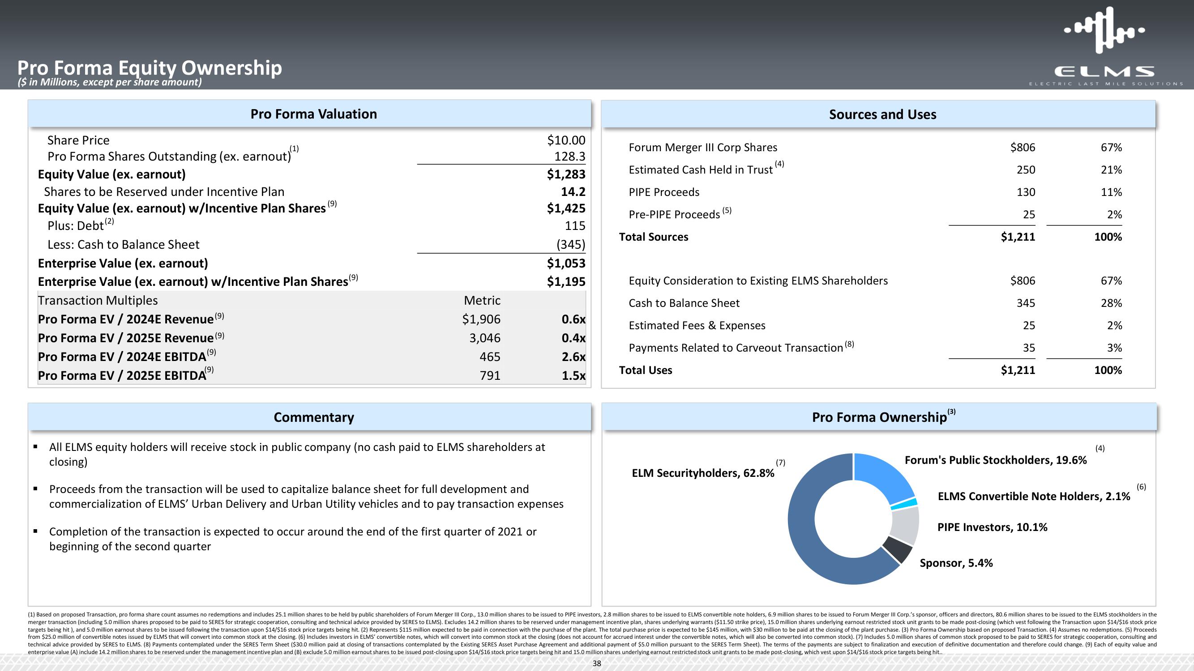Click the PIPE Proceeds label
1194x671 pixels.
(x=664, y=192)
